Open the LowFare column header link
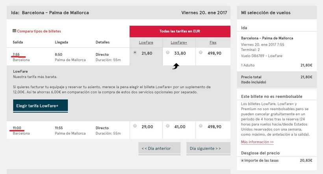Screen dimensions: 323x174 coord(146,43)
